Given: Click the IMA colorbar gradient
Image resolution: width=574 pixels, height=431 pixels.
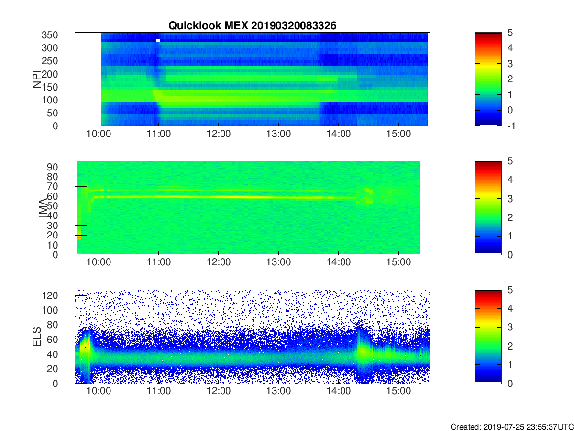Looking at the screenshot, I should 488,208.
